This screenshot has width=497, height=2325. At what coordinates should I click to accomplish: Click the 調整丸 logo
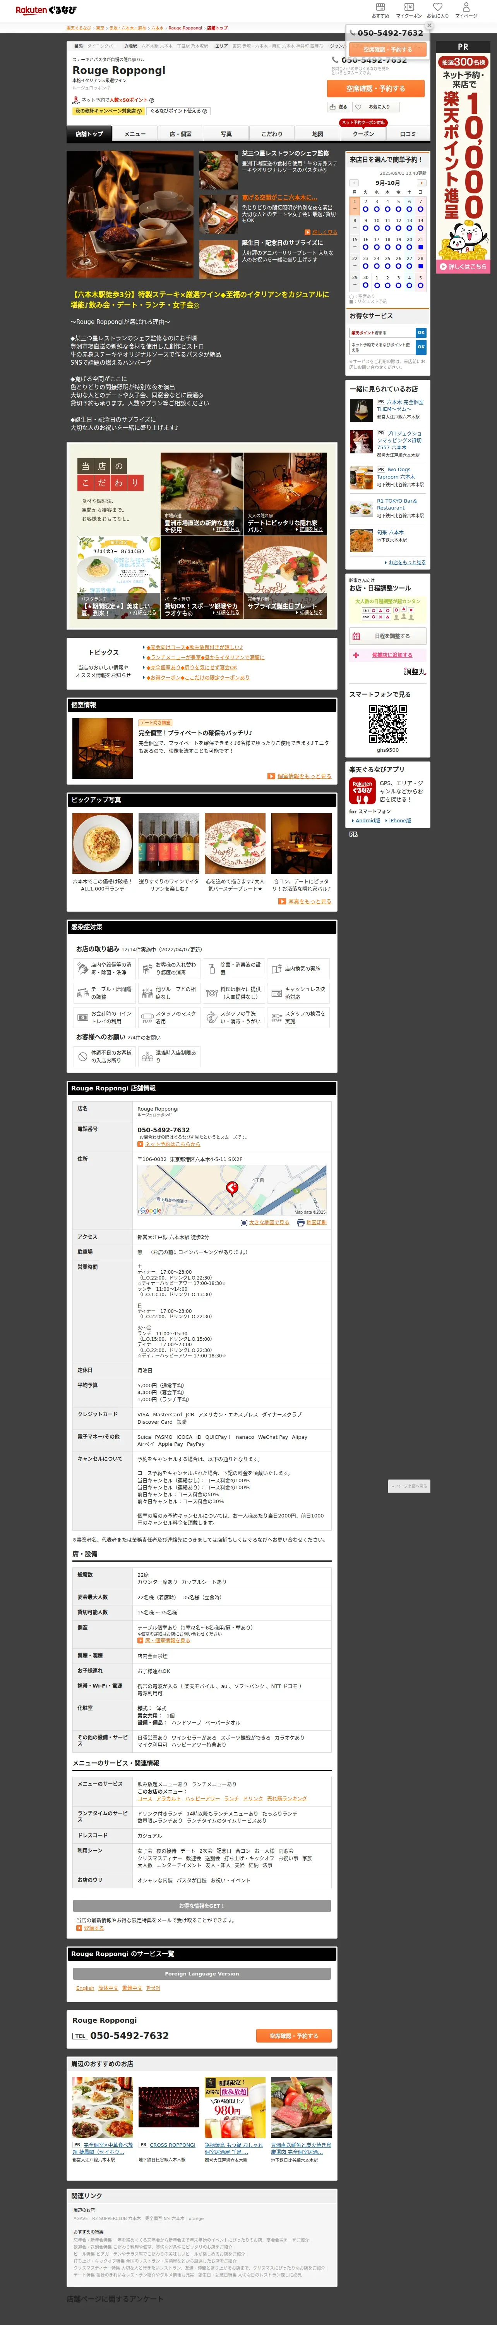pos(414,672)
